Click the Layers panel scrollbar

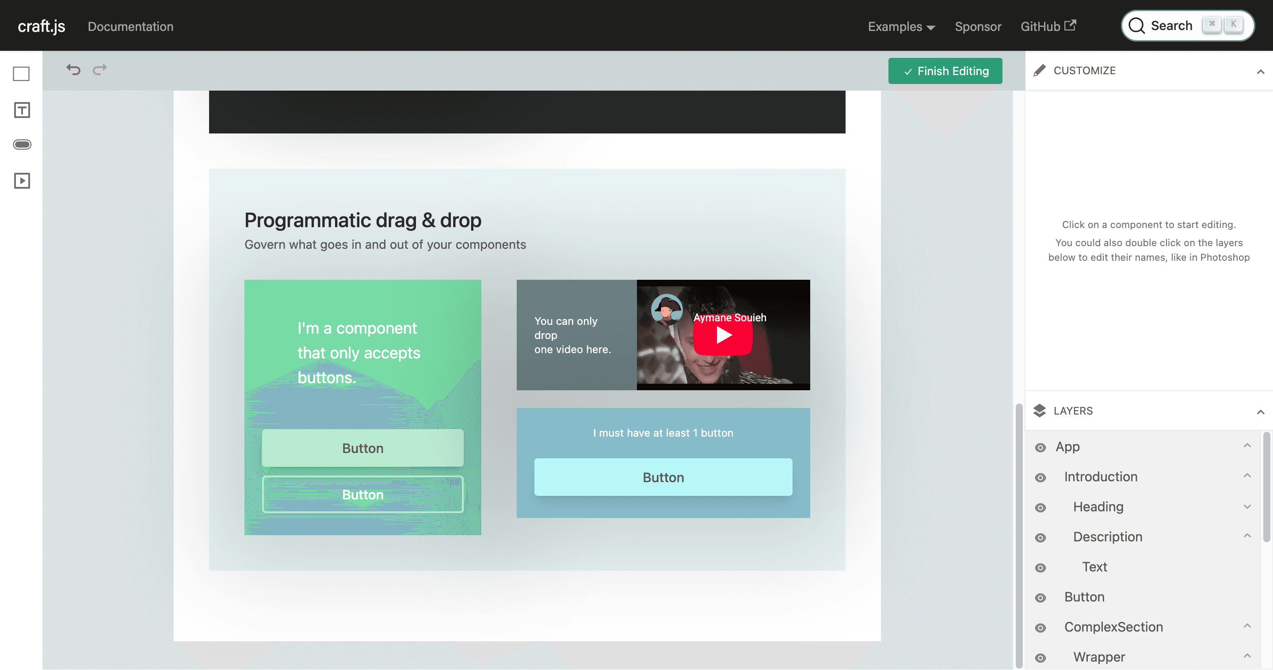(1266, 487)
